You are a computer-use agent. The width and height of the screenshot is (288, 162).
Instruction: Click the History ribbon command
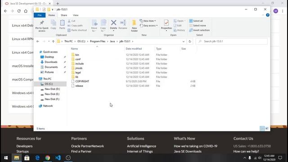click(x=179, y=30)
